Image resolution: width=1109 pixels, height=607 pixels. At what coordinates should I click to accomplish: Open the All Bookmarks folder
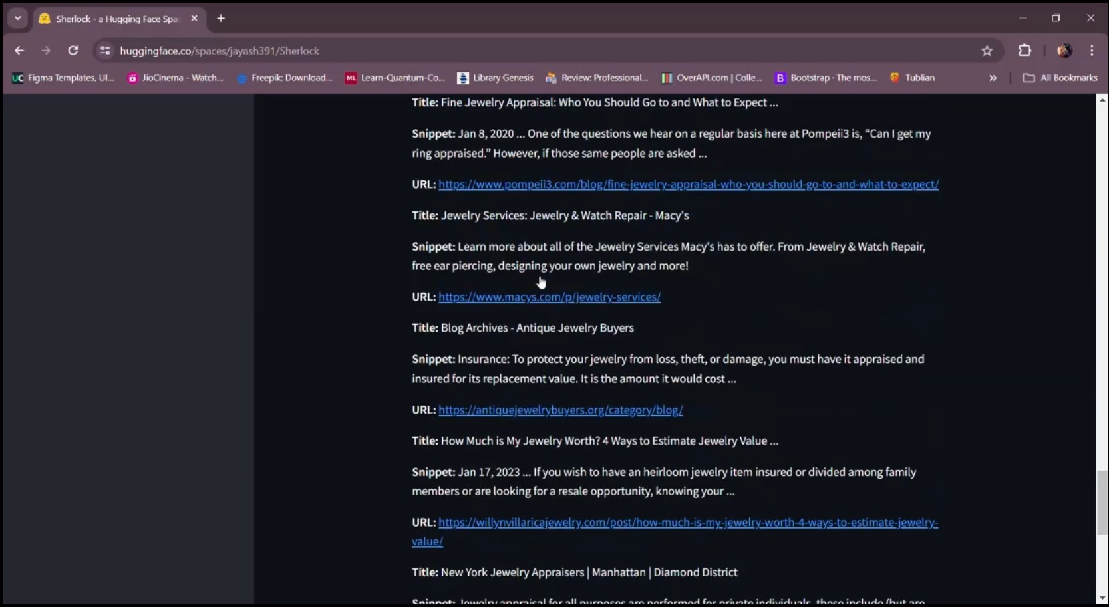click(1060, 78)
